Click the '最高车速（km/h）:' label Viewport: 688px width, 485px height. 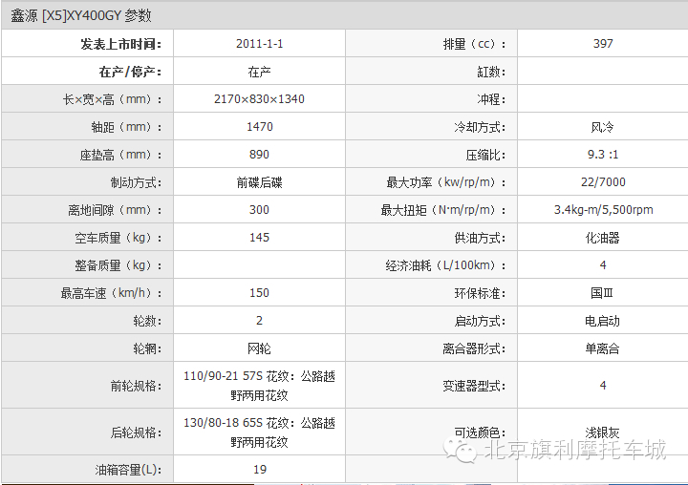[112, 292]
